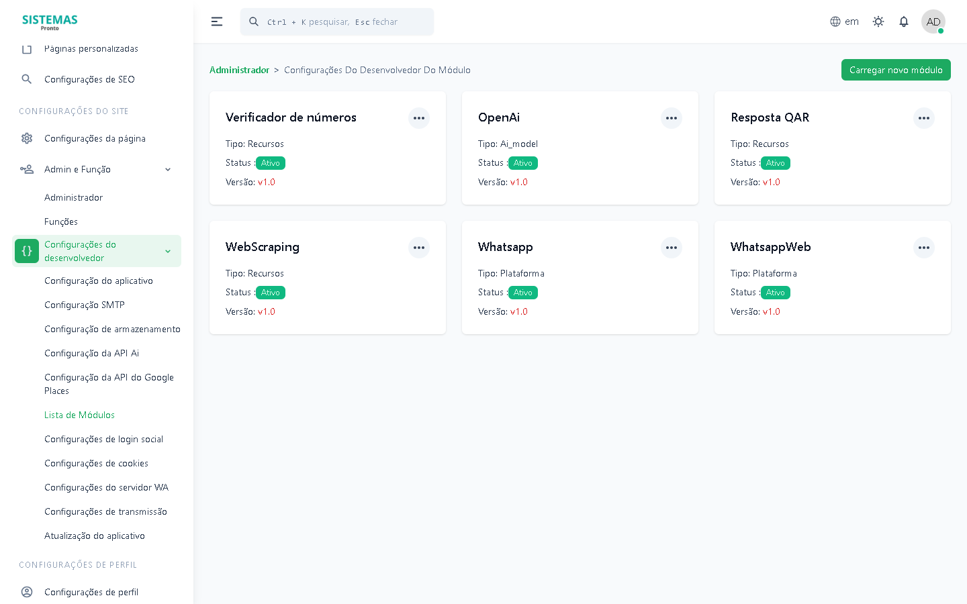This screenshot has height=604, width=967.
Task: Click the Sistemas Pronto logo
Action: (50, 21)
